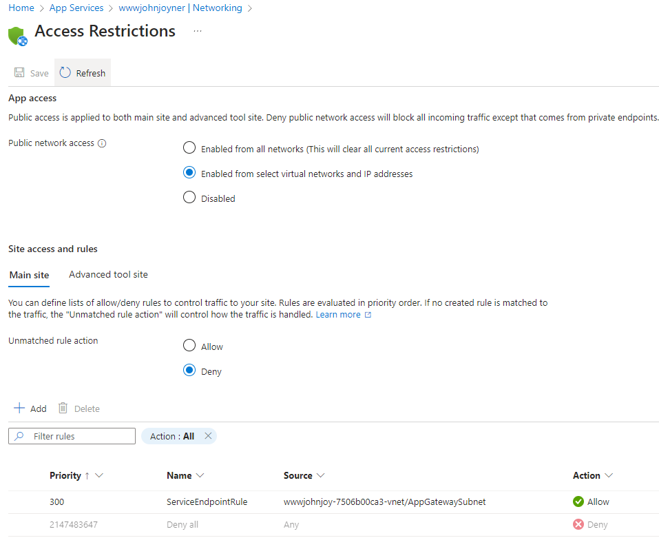Choose Deny for Unmatched rule action
The height and width of the screenshot is (538, 659).
(x=189, y=371)
